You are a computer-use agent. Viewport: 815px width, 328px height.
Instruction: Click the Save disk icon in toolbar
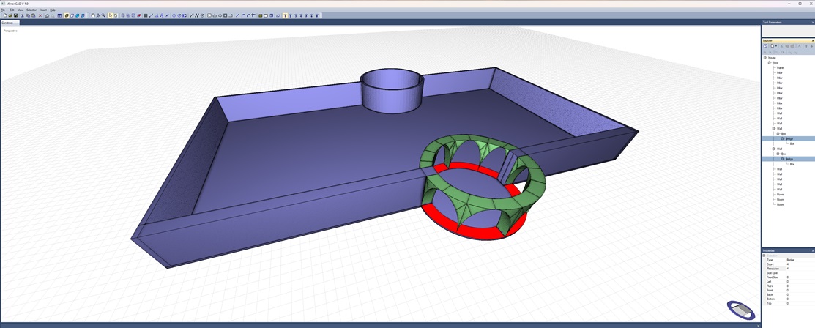click(16, 15)
